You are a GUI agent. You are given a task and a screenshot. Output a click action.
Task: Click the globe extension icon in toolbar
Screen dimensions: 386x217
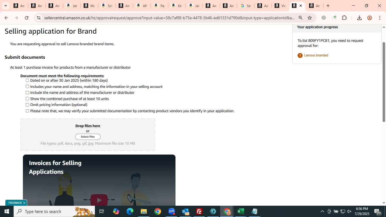click(x=324, y=18)
